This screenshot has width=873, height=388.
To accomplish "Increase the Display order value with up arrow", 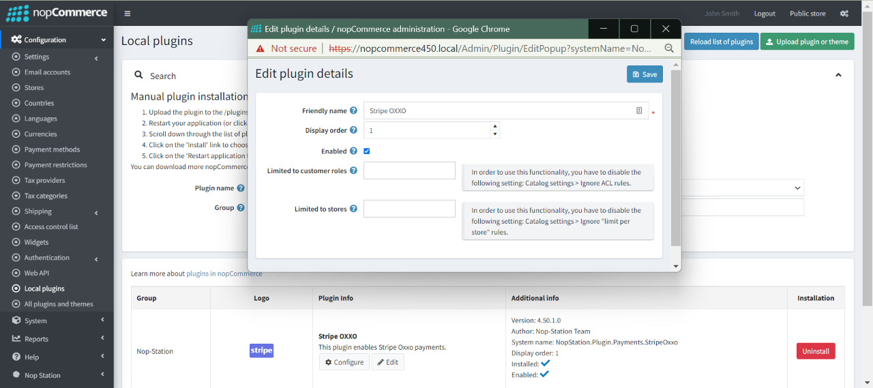I will coord(495,126).
